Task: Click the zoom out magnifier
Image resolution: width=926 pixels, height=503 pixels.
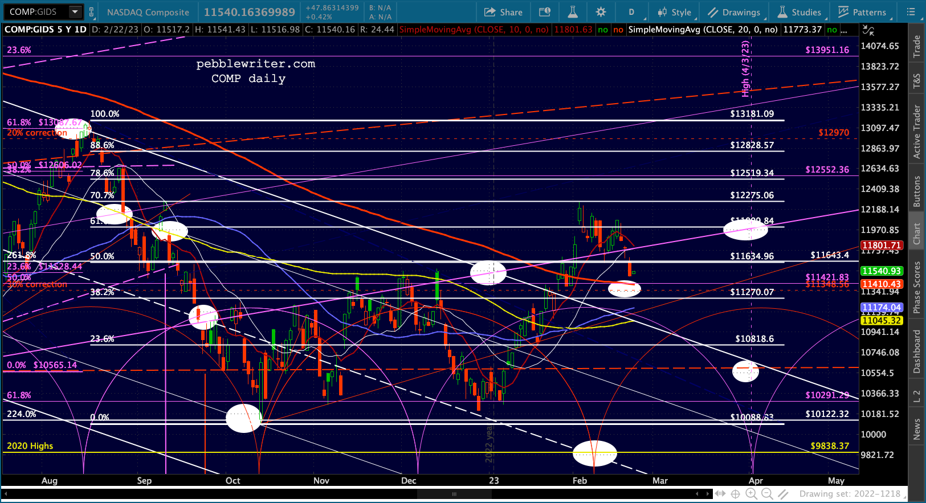Action: pyautogui.click(x=767, y=494)
